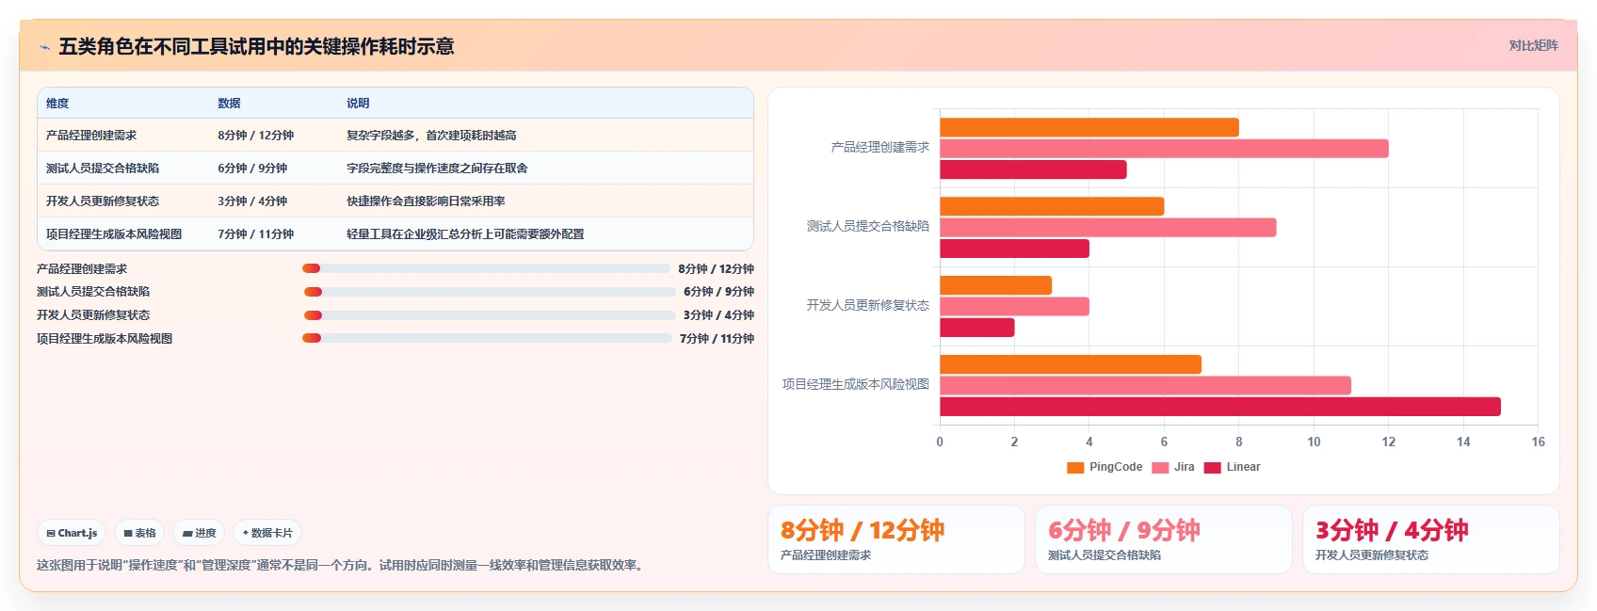Click the 数据 table column header
Screen dimensions: 1597x611
229,104
